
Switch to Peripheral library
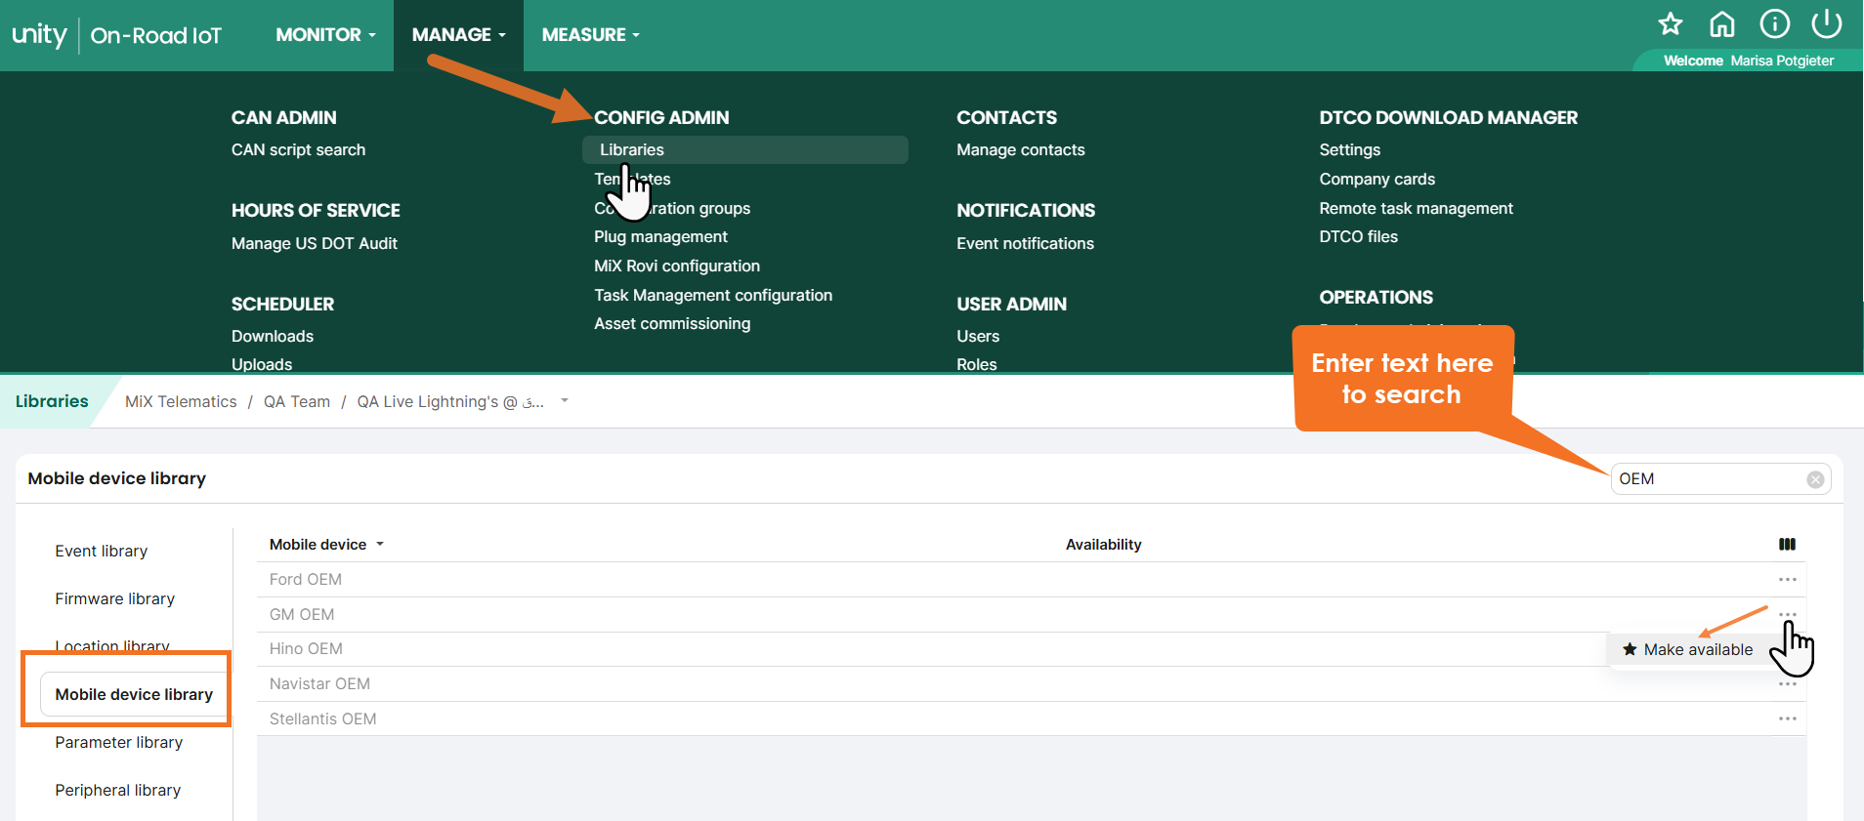point(118,790)
